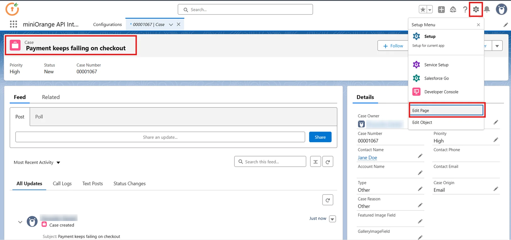Switch to the Configurations tab
Image resolution: width=511 pixels, height=240 pixels.
(x=107, y=24)
